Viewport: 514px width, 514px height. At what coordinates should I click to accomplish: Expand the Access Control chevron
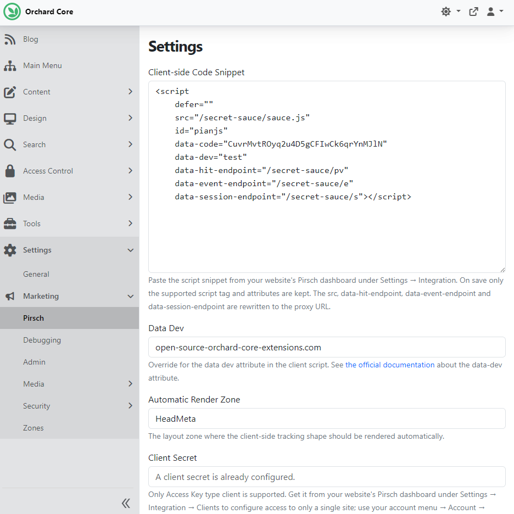[131, 170]
